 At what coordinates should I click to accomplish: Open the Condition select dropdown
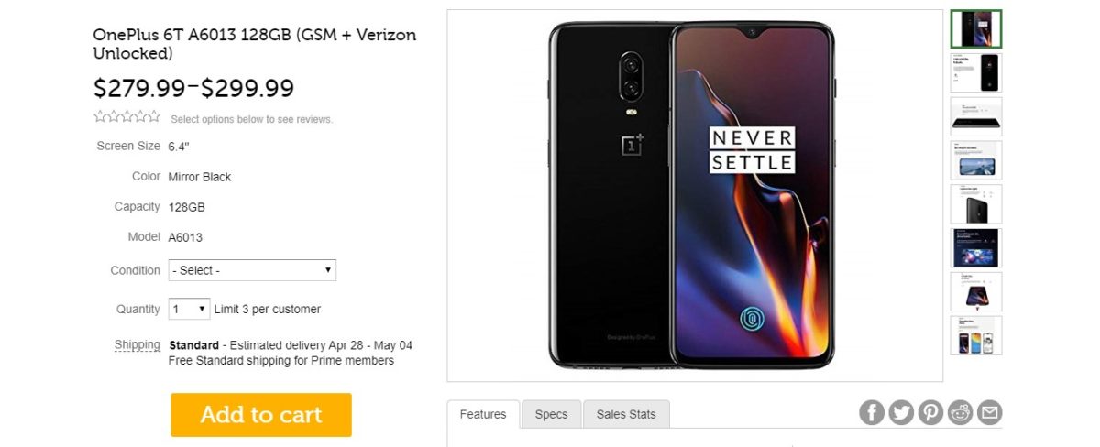pyautogui.click(x=252, y=270)
